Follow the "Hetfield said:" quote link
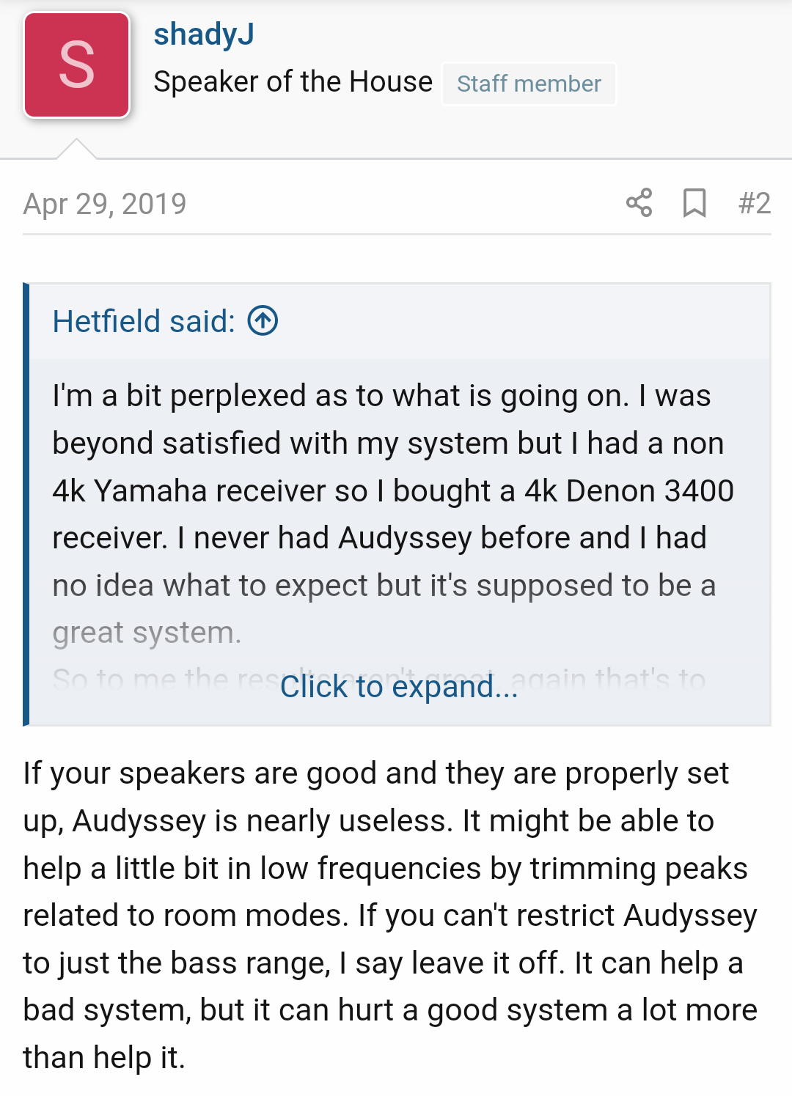Screen dimensions: 792x1096 [144, 321]
